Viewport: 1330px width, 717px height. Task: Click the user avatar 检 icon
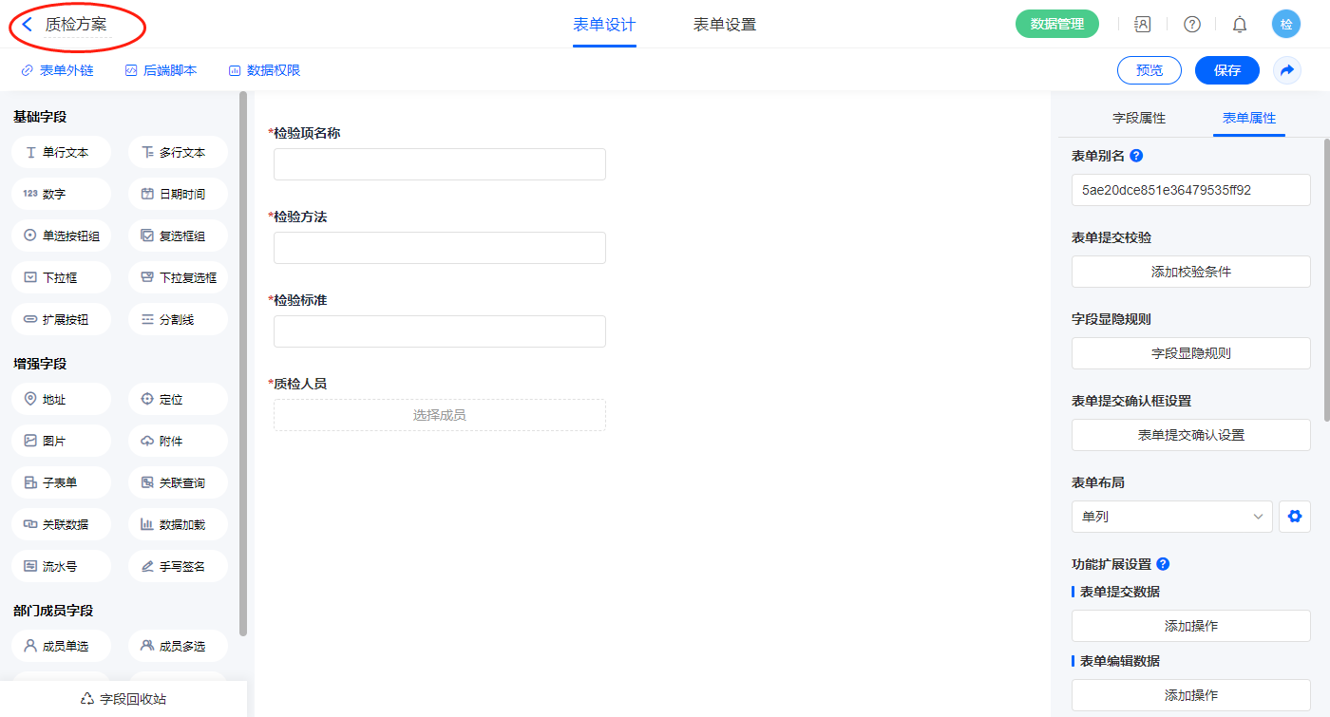coord(1285,25)
